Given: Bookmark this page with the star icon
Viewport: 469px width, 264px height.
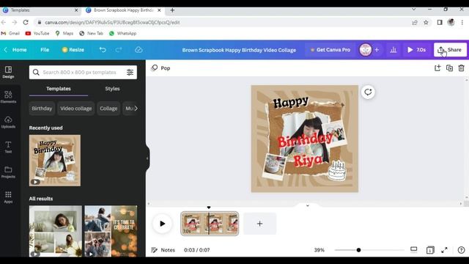Looking at the screenshot, I should (426, 22).
